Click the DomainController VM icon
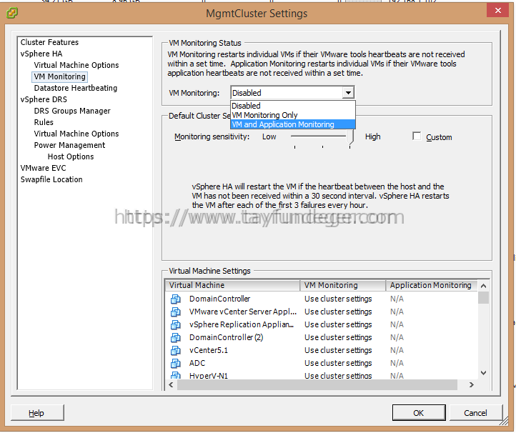516x433 pixels. coord(176,299)
